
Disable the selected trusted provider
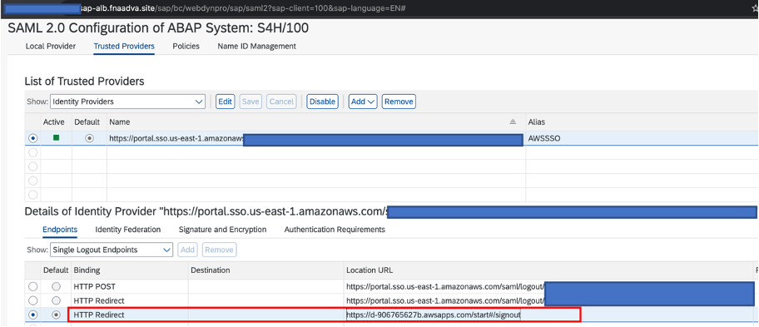point(322,102)
